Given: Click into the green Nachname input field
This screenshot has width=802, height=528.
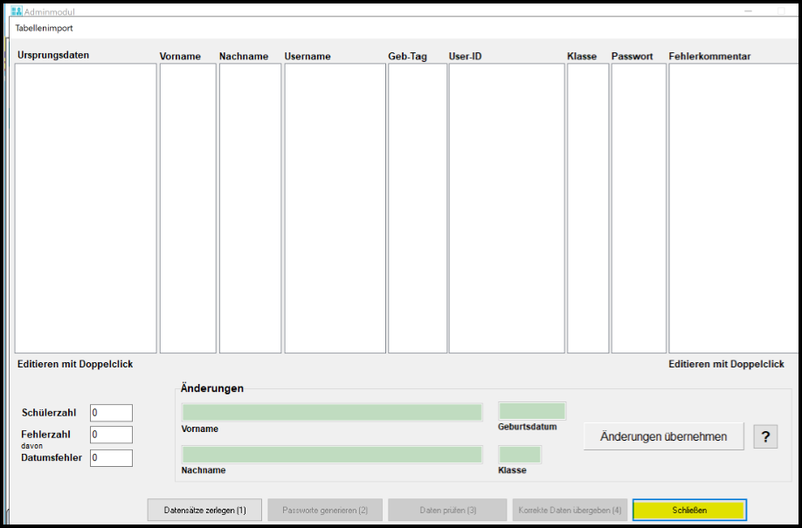Looking at the screenshot, I should 332,455.
